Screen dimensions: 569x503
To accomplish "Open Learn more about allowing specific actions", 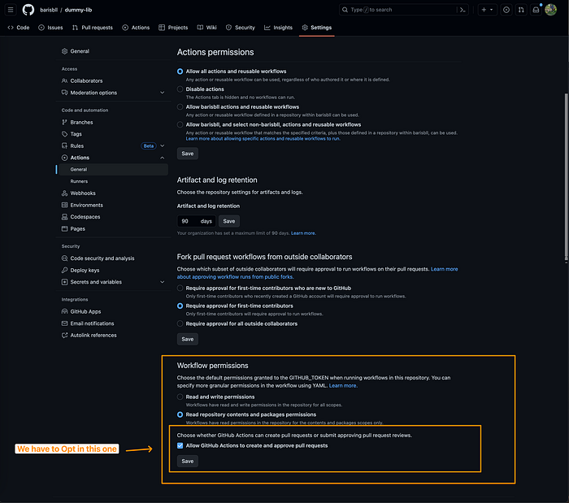I will 263,139.
